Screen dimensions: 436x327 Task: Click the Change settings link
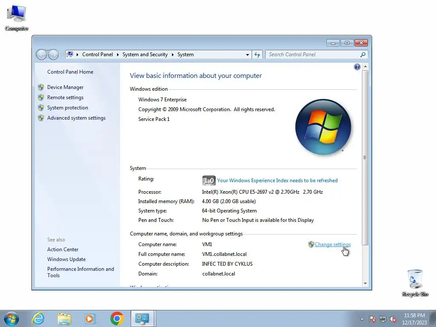[333, 244]
